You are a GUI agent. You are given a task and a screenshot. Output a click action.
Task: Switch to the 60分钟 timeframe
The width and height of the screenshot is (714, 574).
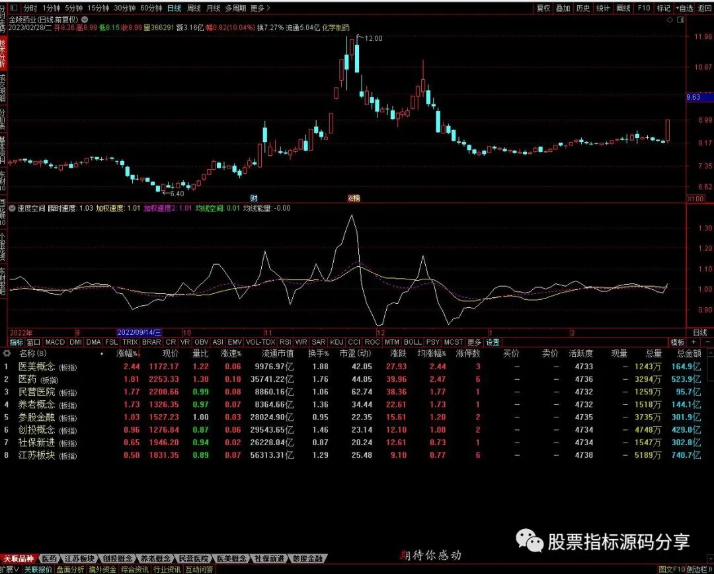(151, 8)
